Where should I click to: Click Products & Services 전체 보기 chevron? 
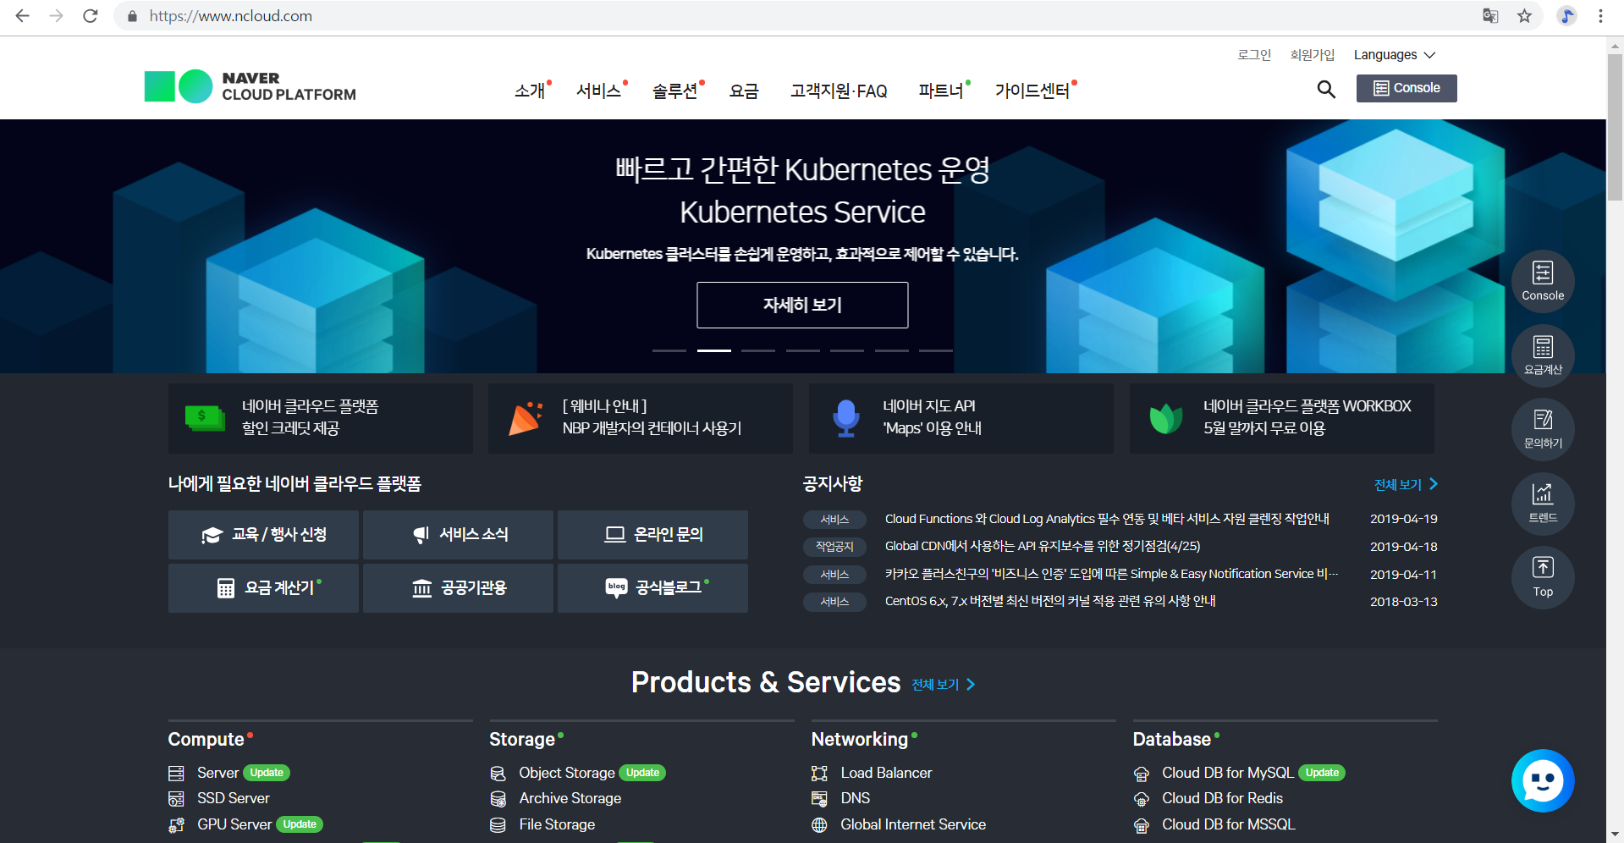point(971,684)
